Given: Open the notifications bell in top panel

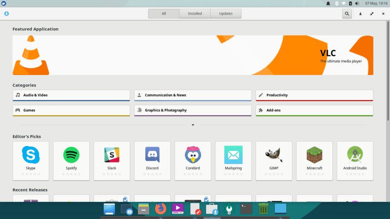Looking at the screenshot, I should pyautogui.click(x=328, y=3).
